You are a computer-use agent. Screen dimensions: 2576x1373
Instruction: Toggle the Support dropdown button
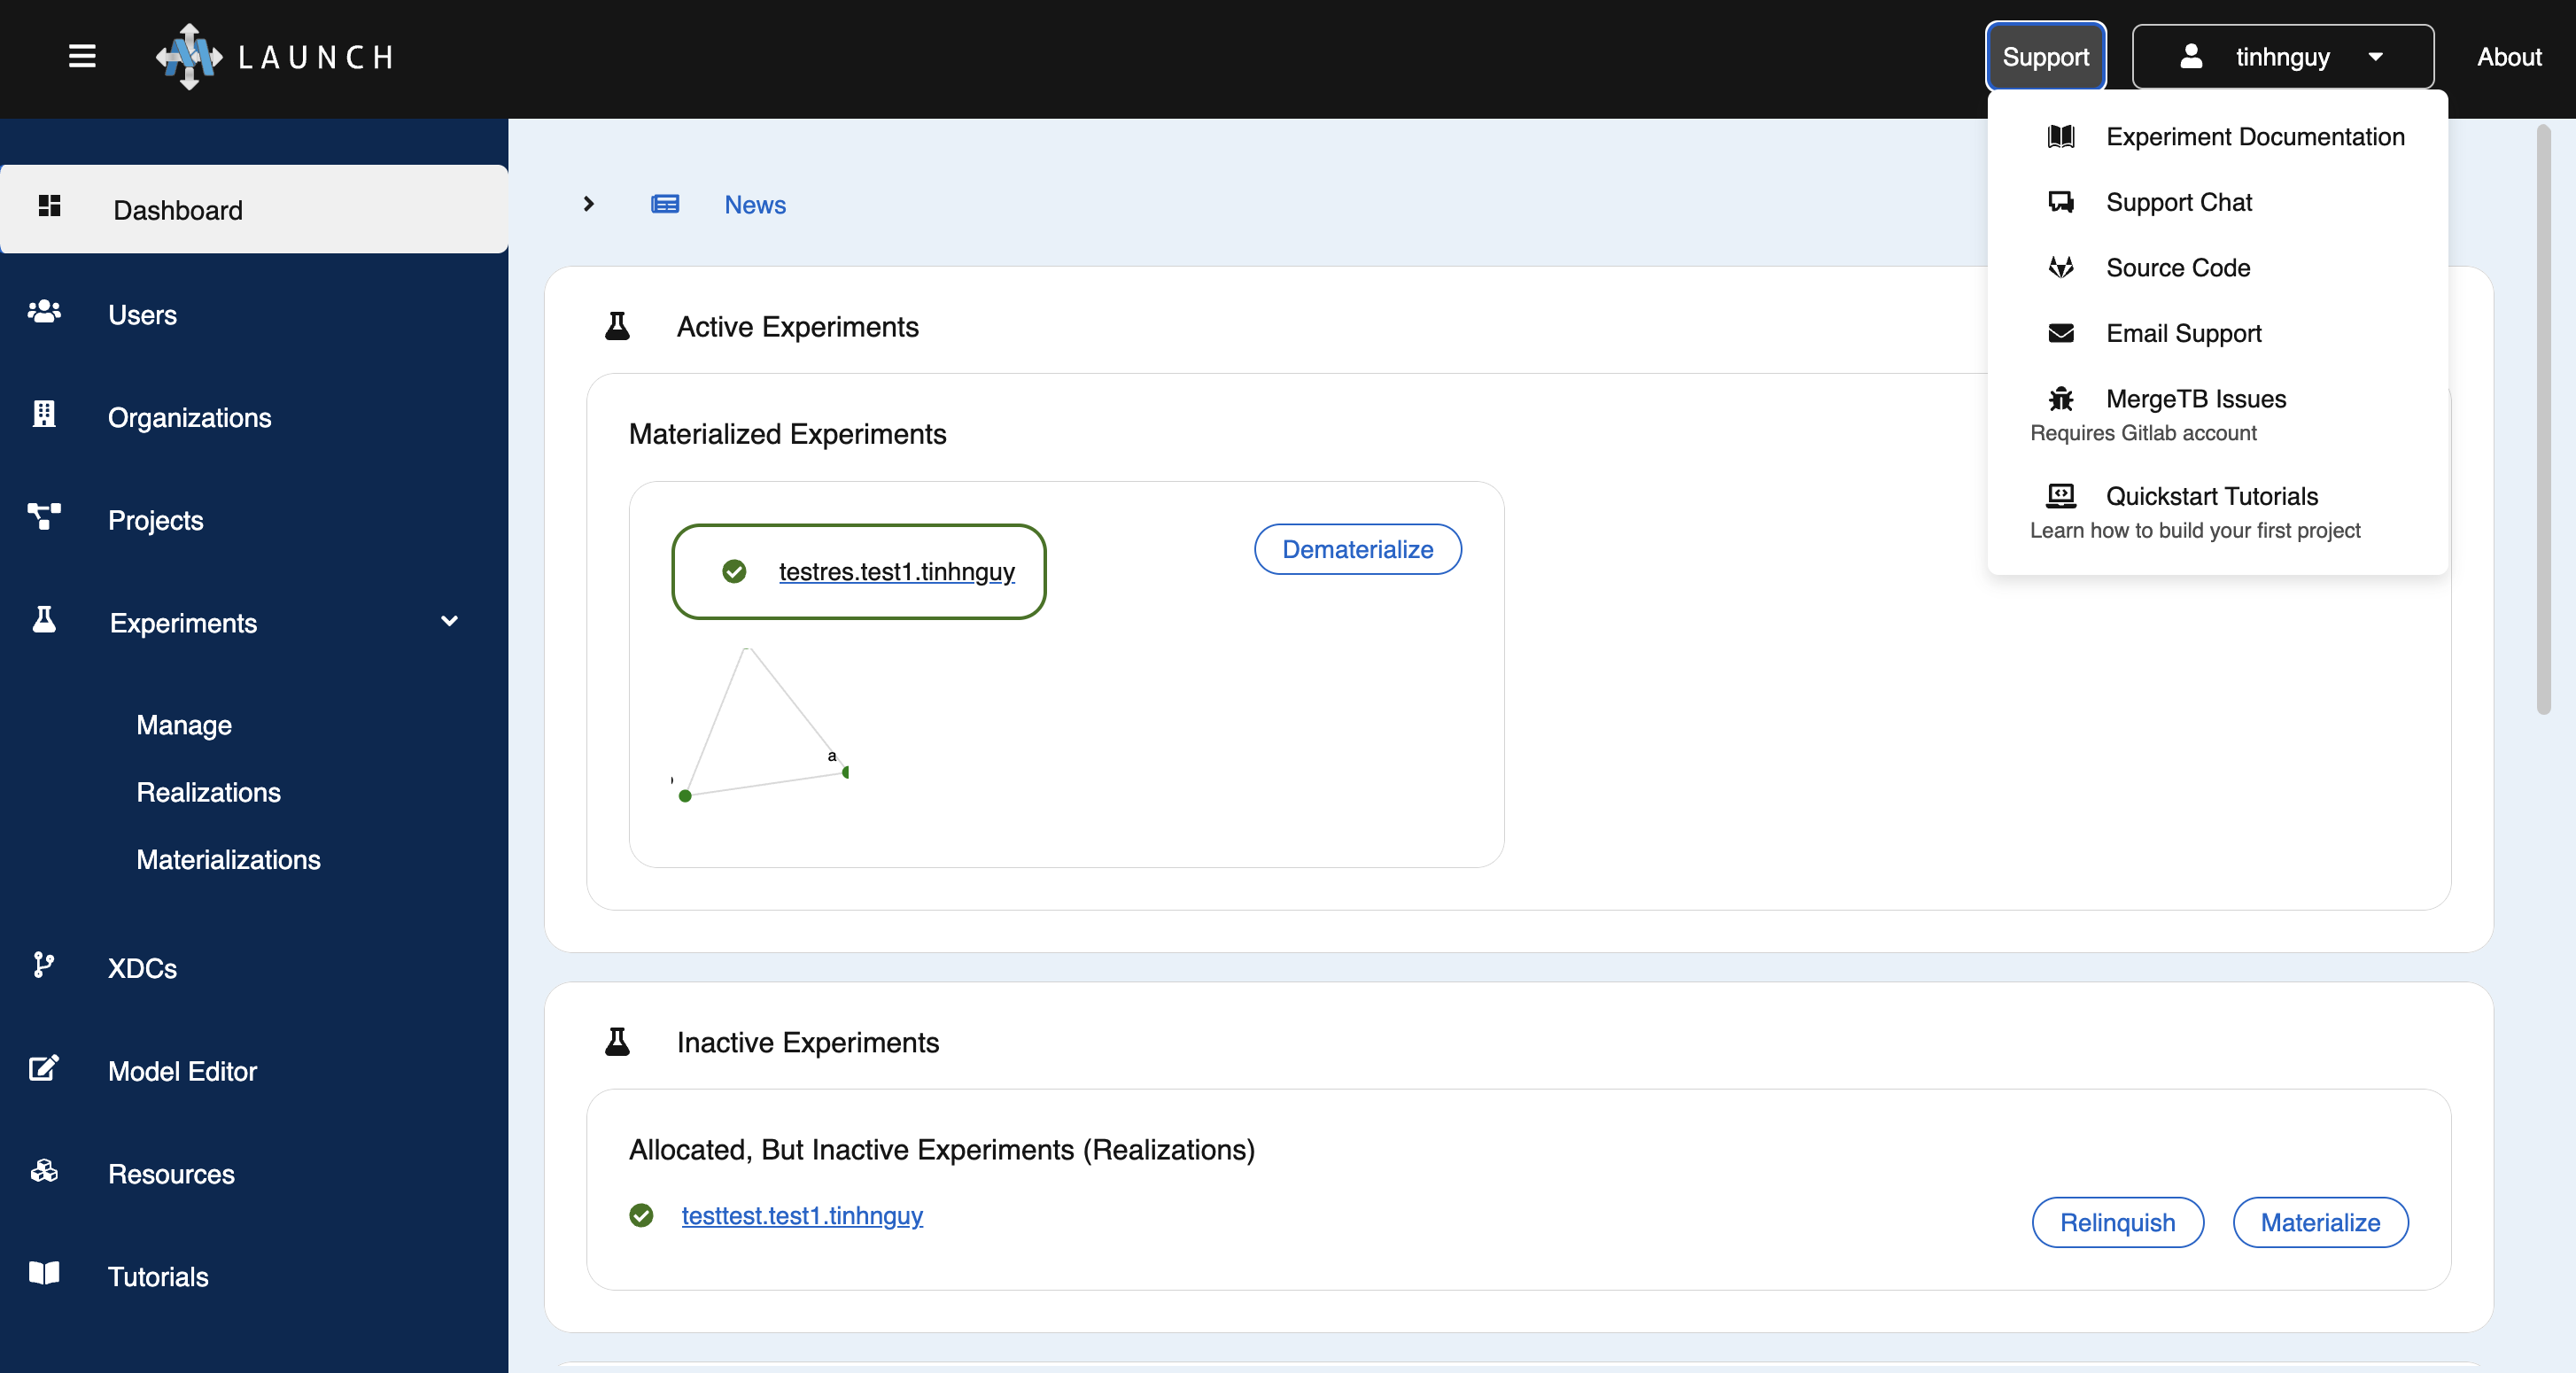[x=2045, y=57]
